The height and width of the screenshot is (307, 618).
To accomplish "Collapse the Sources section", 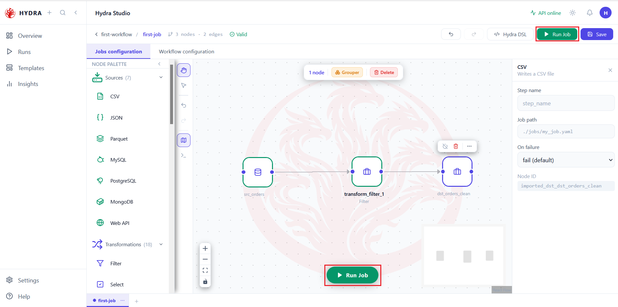I will tap(161, 78).
